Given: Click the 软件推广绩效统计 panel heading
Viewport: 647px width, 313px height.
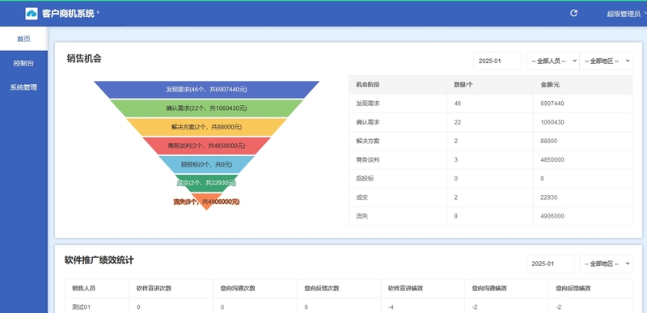Looking at the screenshot, I should click(99, 260).
